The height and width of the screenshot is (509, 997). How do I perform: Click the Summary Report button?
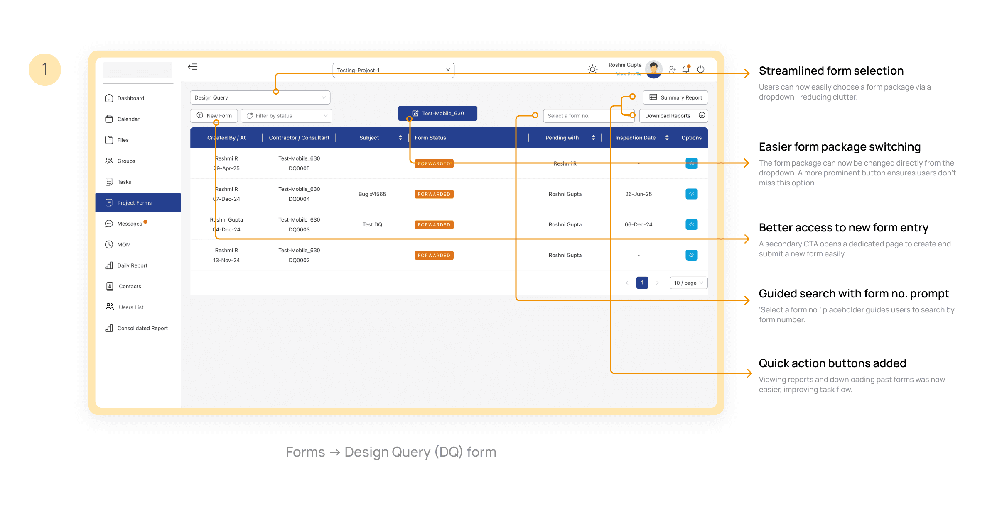(675, 97)
